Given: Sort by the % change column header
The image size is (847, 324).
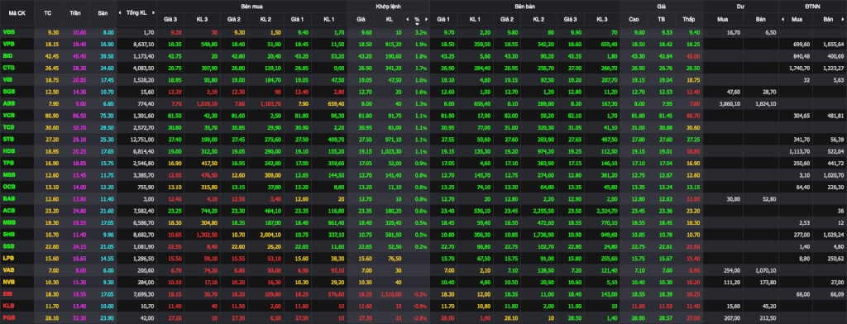Looking at the screenshot, I should pyautogui.click(x=417, y=20).
